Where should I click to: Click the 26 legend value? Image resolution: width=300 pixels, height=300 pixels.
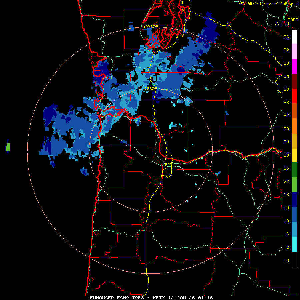coord(286,168)
